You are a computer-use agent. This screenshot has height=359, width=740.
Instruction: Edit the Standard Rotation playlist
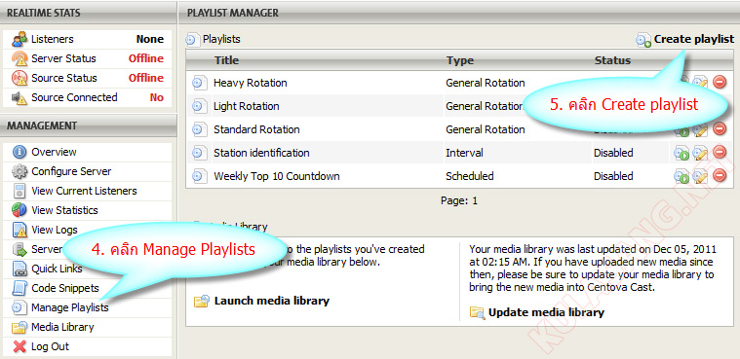pos(700,129)
